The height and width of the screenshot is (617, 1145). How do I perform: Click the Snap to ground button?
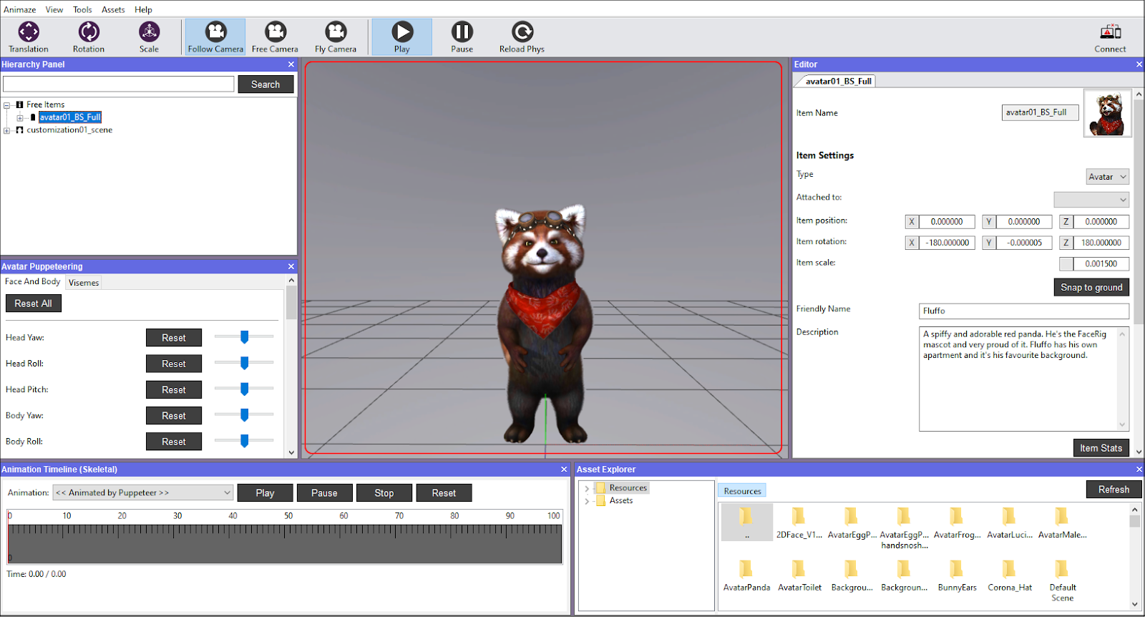1091,287
